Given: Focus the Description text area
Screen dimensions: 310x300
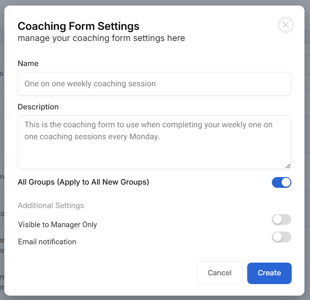Looking at the screenshot, I should coord(154,151).
